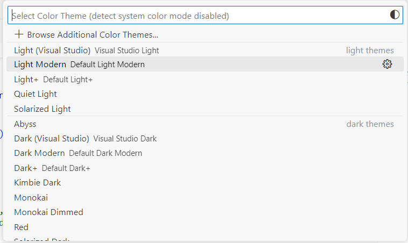
Task: Click the plus icon beside Browse Additional Themes
Action: [x=19, y=34]
